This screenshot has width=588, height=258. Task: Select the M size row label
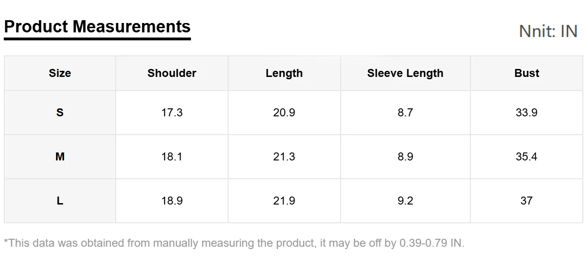[x=60, y=157]
